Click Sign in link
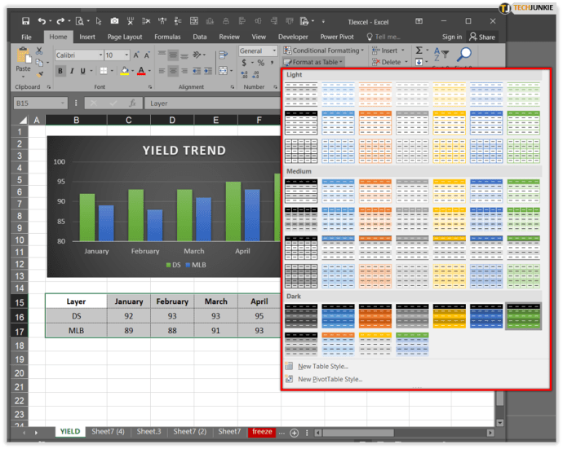 (x=452, y=37)
